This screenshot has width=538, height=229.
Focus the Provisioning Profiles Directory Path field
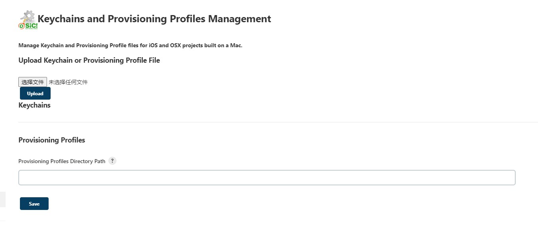click(267, 178)
